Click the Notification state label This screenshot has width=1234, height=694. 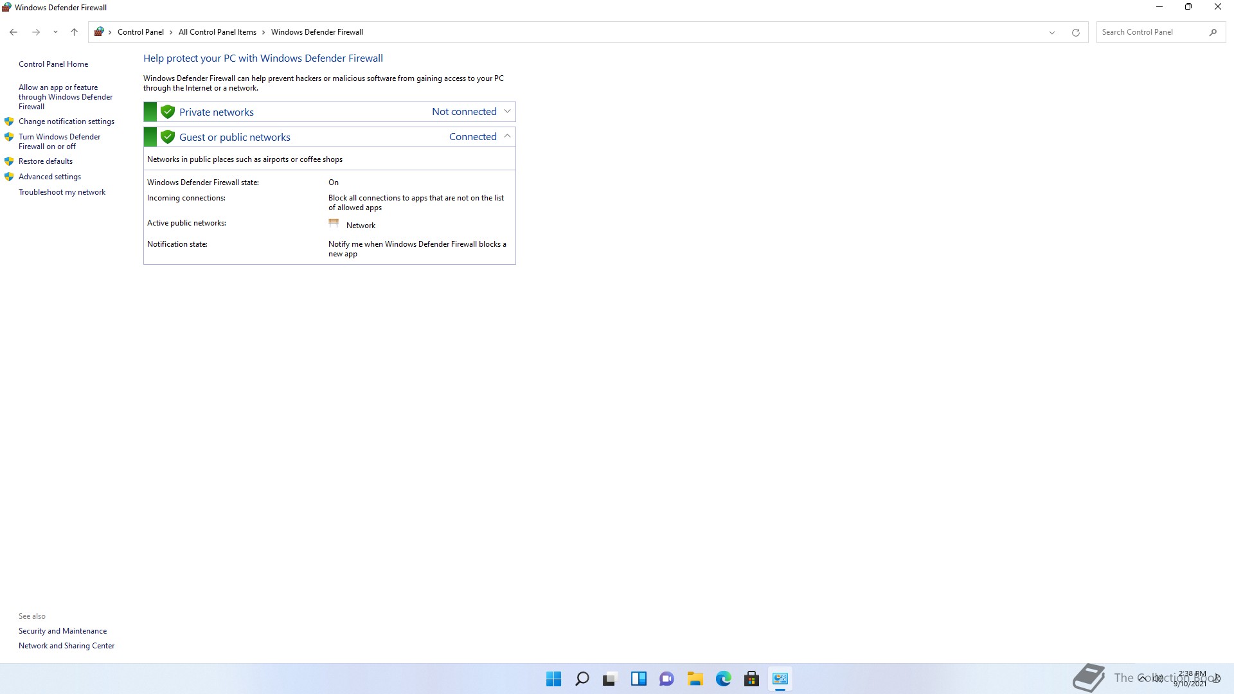pyautogui.click(x=177, y=244)
